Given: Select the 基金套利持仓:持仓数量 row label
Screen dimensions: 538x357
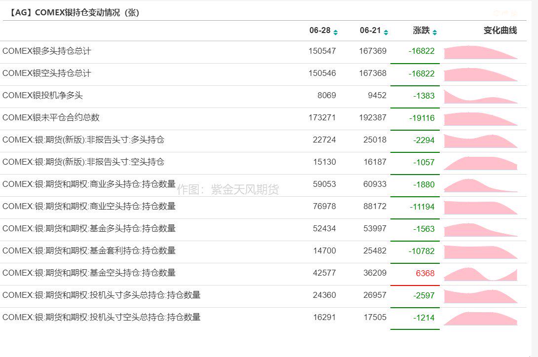Looking at the screenshot, I should pos(89,250).
